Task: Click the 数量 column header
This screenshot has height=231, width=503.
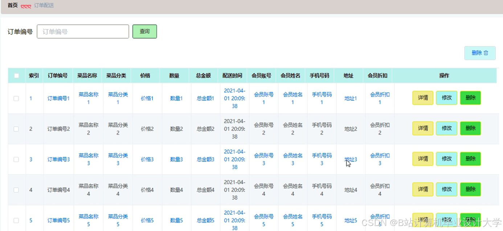Action: 174,76
